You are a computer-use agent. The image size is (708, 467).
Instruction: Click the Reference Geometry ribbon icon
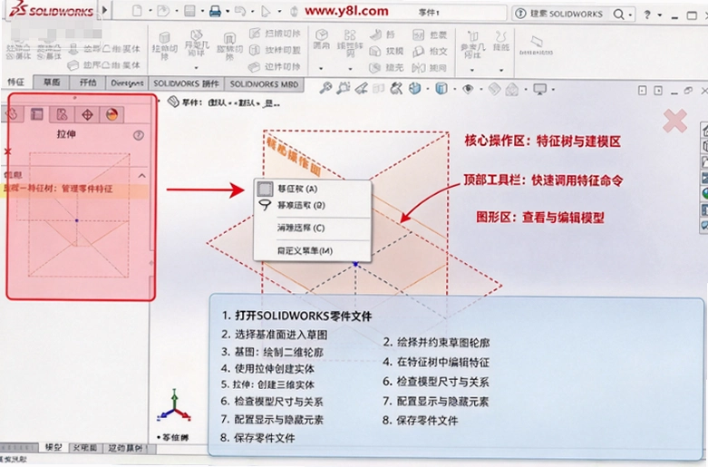pos(472,44)
